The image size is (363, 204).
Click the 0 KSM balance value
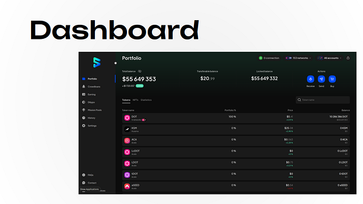[344, 128]
